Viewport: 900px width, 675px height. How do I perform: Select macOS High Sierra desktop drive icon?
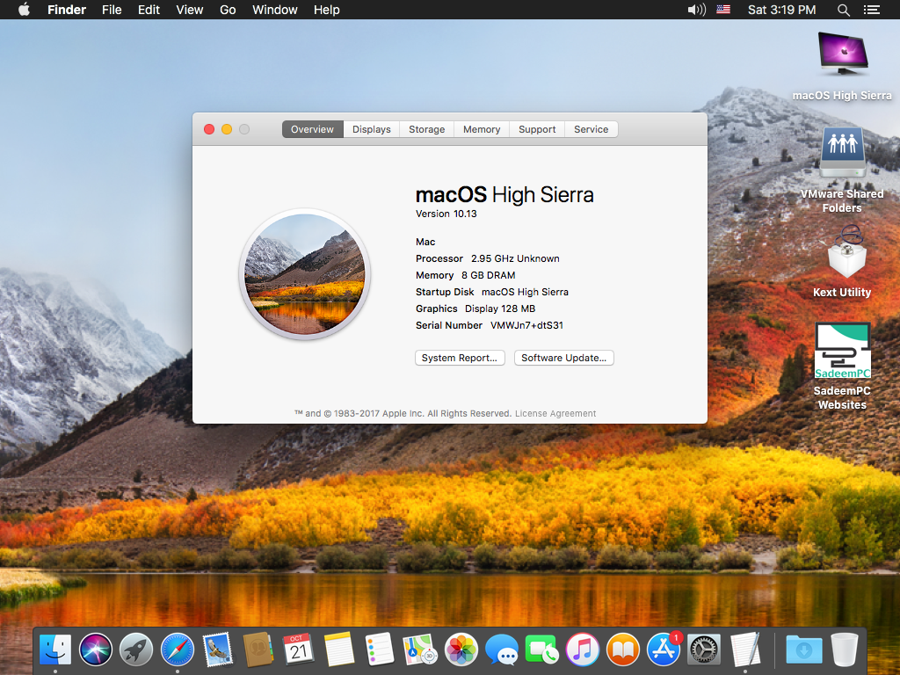click(842, 54)
